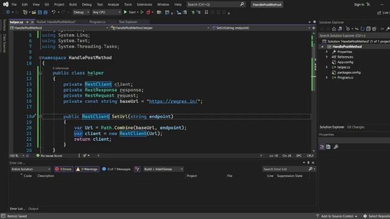Open the Debug menu
Screen dimensions: 390x219
(87, 4)
